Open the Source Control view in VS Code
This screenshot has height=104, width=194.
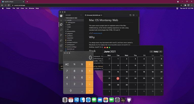61,35
